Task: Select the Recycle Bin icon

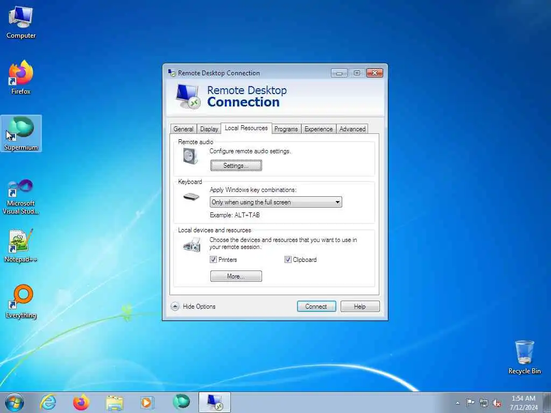Action: click(x=524, y=357)
